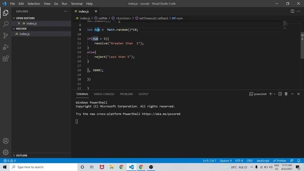
Task: Switch to the Debug Console tab
Action: point(104,94)
